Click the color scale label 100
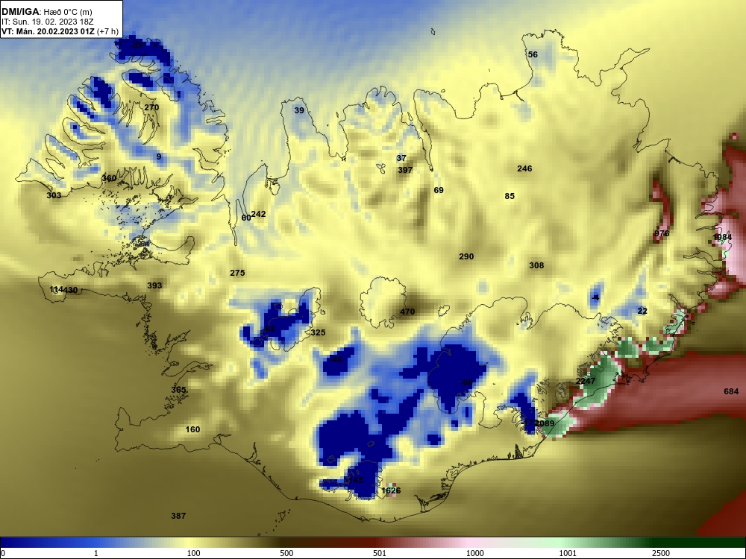 (193, 553)
